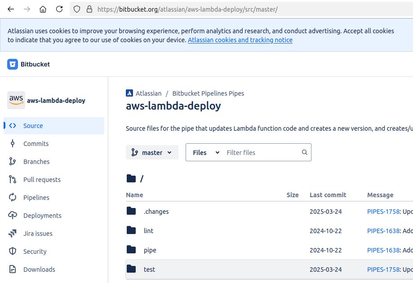413x283 pixels.
Task: View site security via the padlock icon
Action: [89, 9]
